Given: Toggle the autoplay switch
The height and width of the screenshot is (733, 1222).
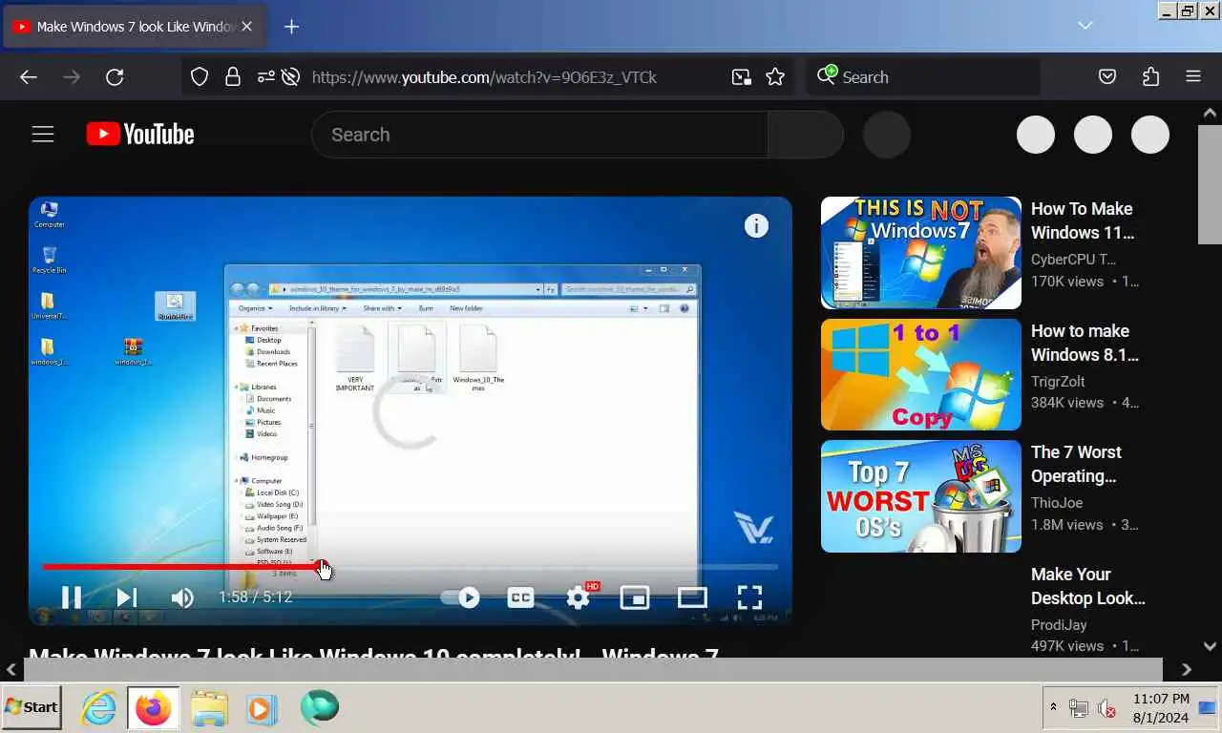Looking at the screenshot, I should coord(460,597).
